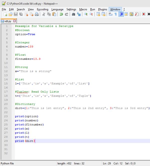Undo the last edit with the green arrow

pos(61,14)
